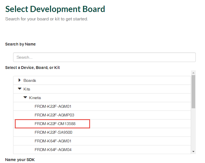The image size is (205, 163).
Task: Click the Select a Device, Board, or Kit label
Action: [32, 68]
